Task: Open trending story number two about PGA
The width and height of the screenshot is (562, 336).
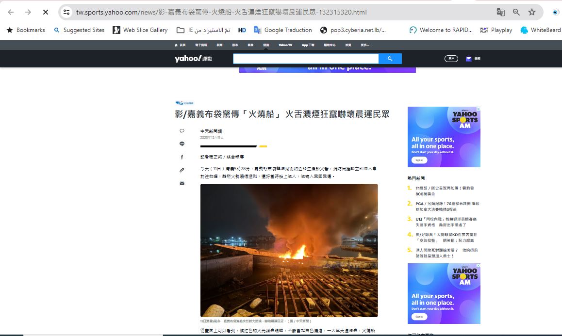Action: 446,207
